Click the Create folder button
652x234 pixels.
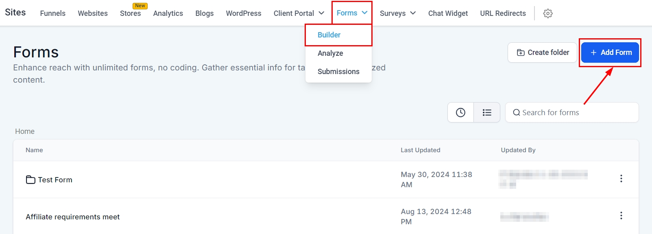coord(542,52)
